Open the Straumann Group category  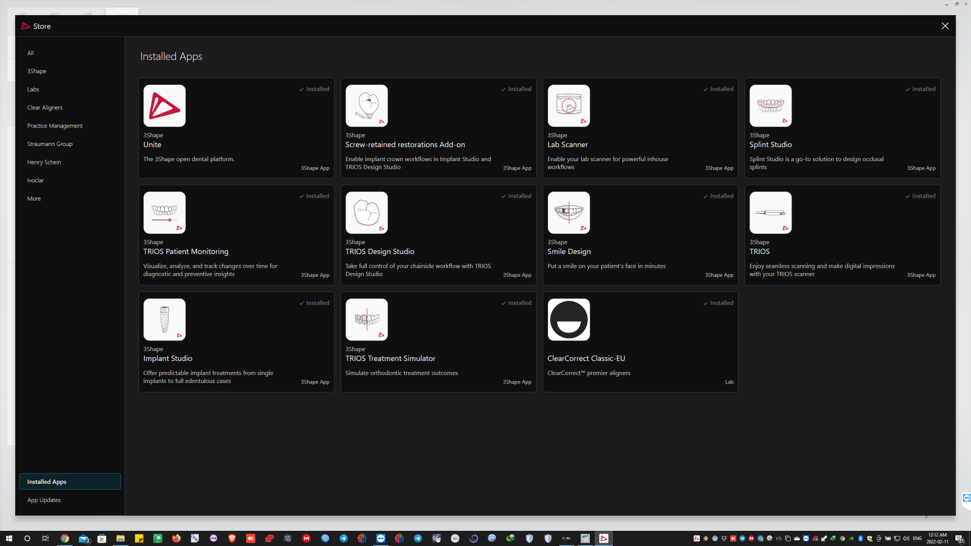coord(50,144)
